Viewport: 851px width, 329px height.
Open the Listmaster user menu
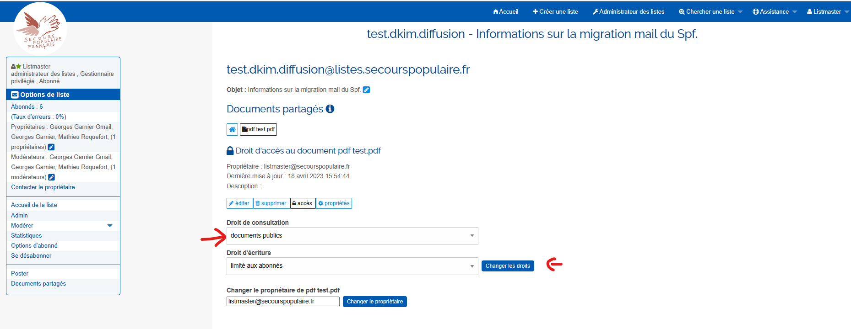click(827, 12)
